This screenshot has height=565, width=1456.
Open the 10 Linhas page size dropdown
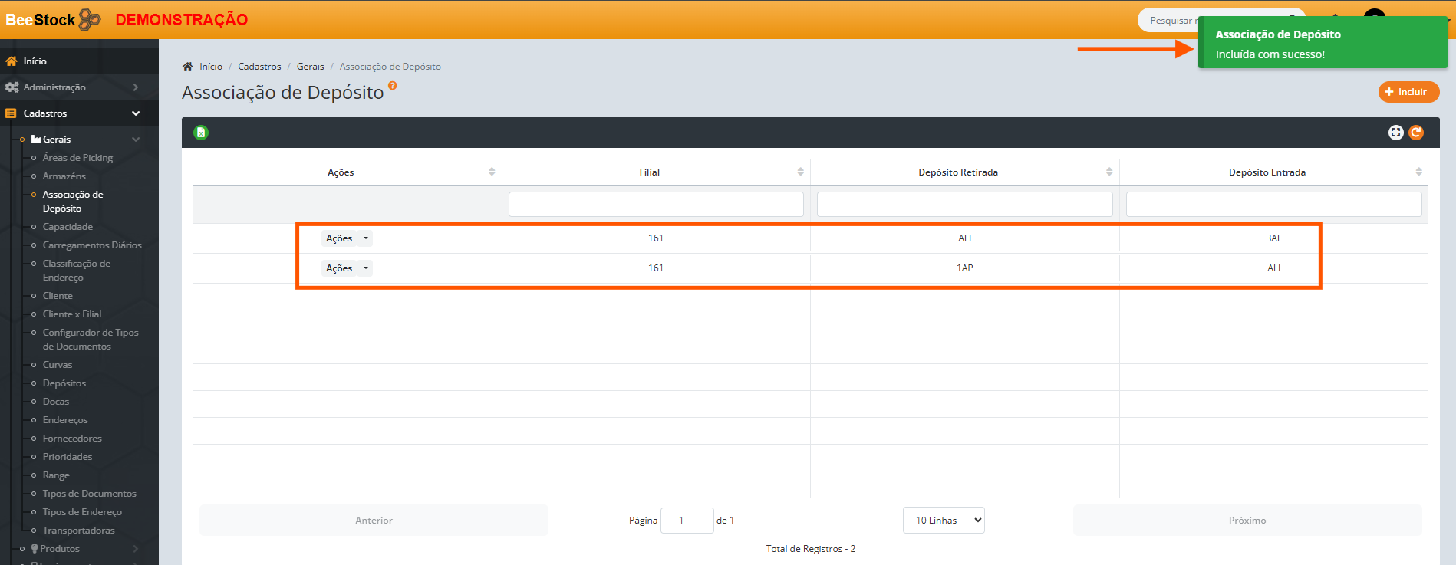[944, 521]
